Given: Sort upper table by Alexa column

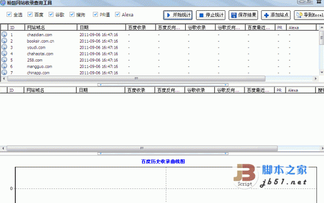Looking at the screenshot, I should (301, 28).
